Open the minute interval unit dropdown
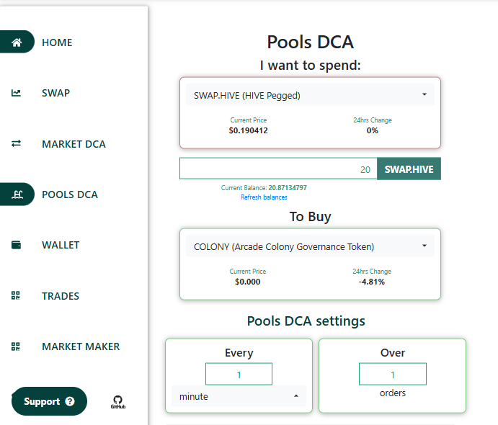The height and width of the screenshot is (425, 498). click(239, 396)
